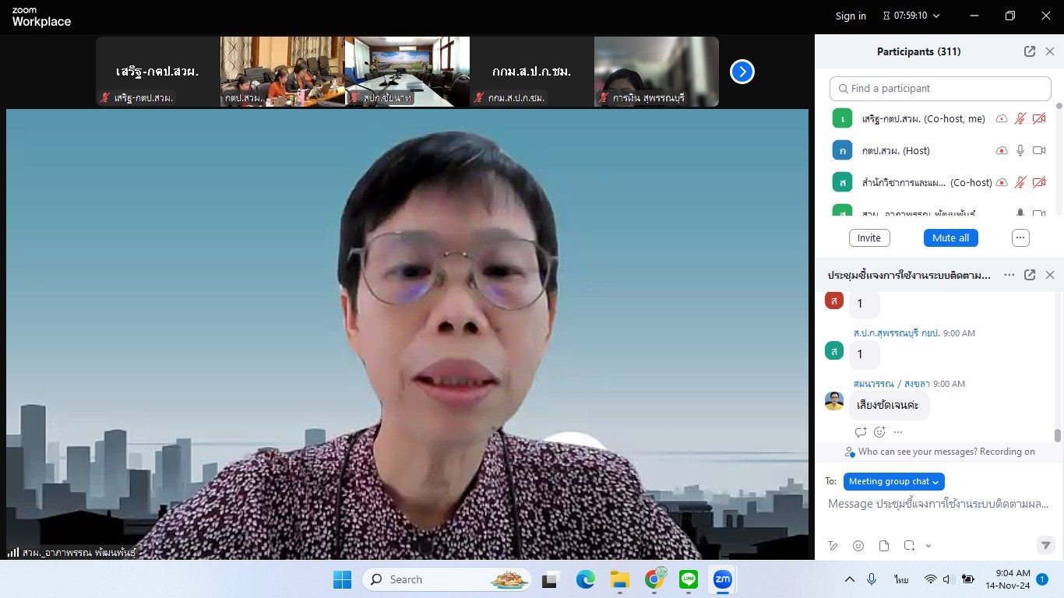Select the กตป.สวผ. meeting room thumbnail
The width and height of the screenshot is (1064, 598).
(283, 72)
